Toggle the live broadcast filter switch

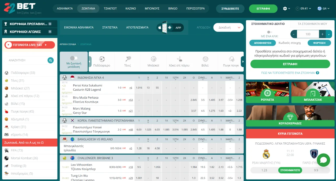click(x=74, y=58)
